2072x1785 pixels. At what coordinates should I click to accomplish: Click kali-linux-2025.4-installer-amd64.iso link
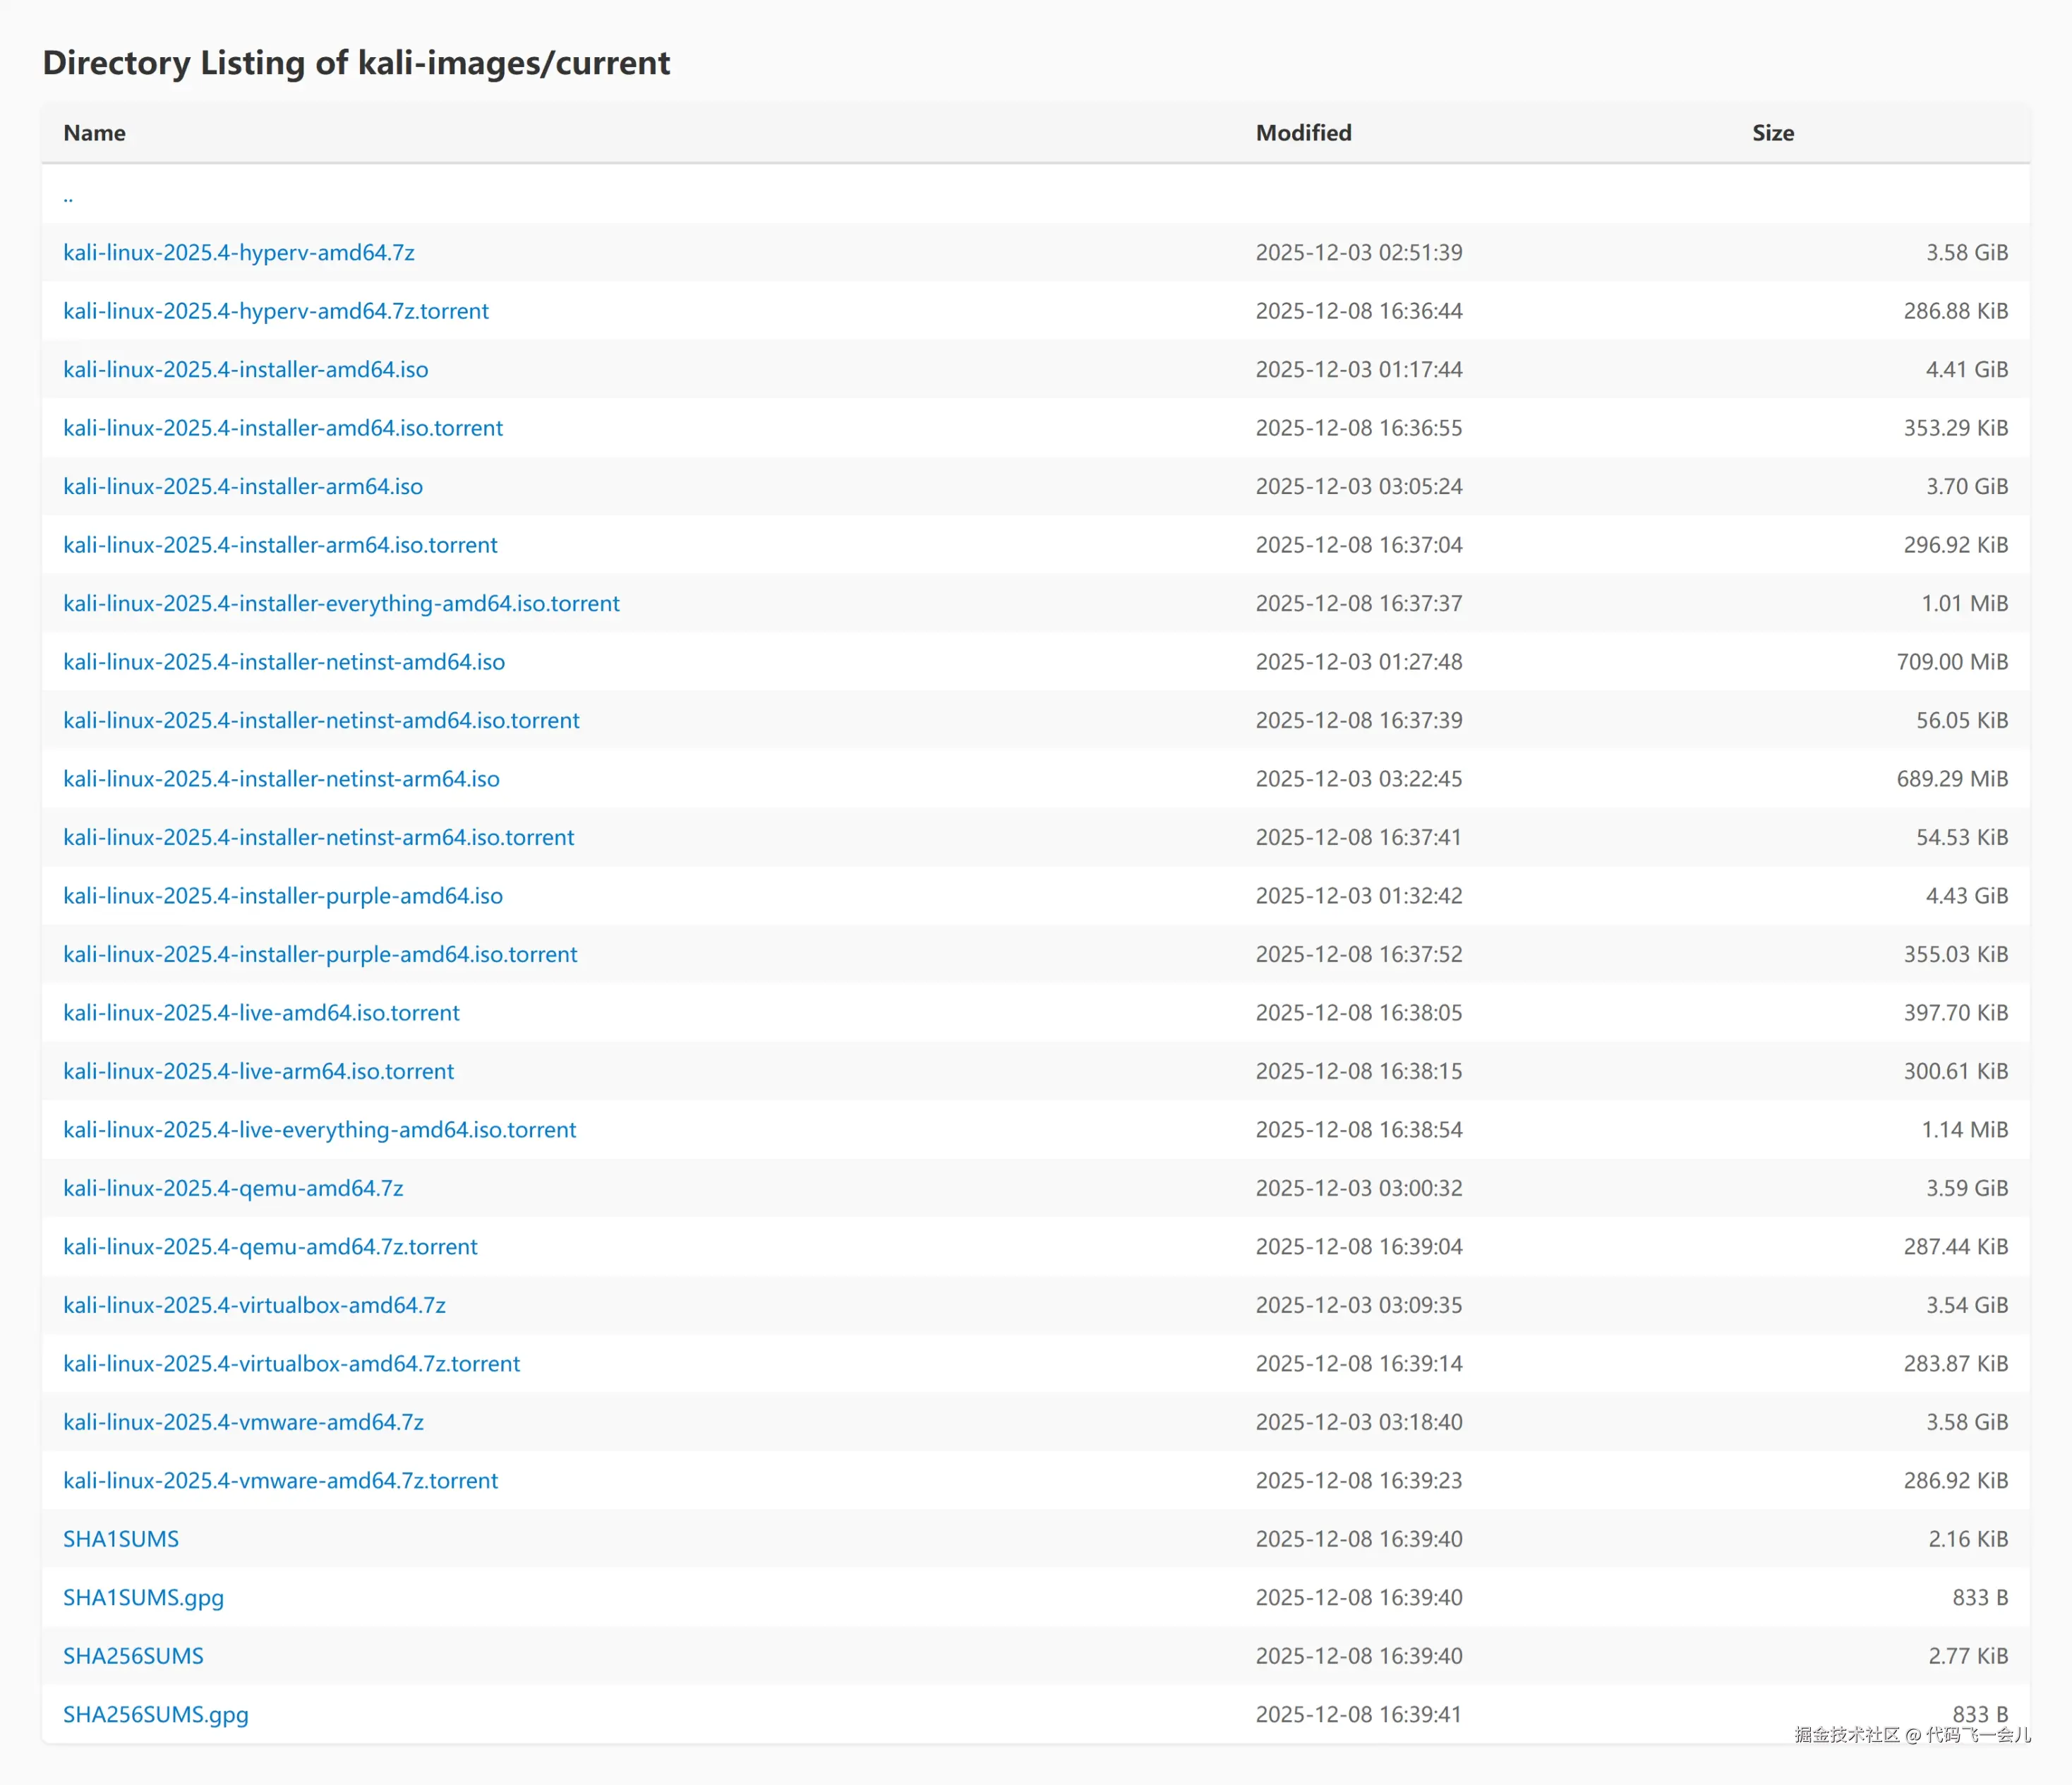click(245, 369)
